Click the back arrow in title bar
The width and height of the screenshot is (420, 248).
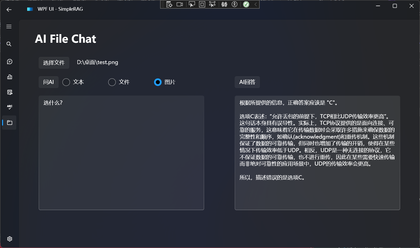[x=9, y=10]
